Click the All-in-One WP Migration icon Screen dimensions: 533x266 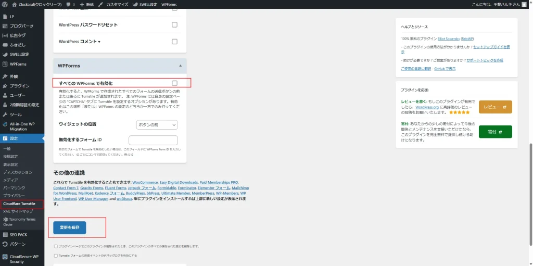pyautogui.click(x=5, y=124)
